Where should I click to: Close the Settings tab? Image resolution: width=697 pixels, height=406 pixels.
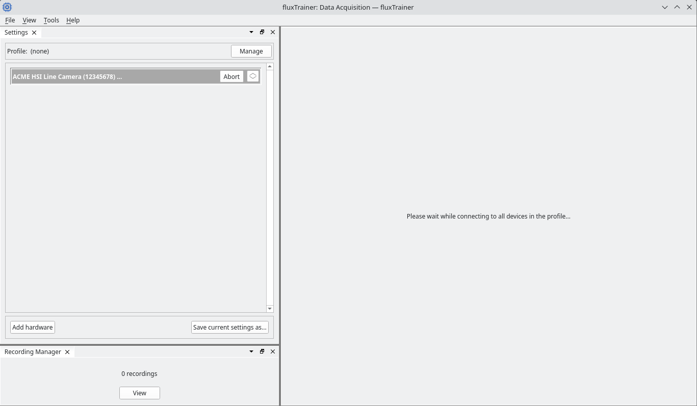click(x=34, y=33)
